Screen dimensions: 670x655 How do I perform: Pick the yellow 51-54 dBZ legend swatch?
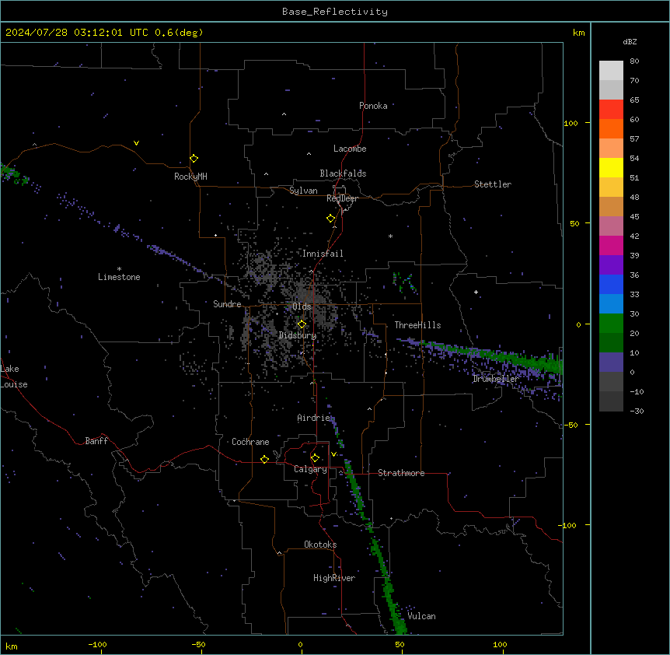pos(611,167)
